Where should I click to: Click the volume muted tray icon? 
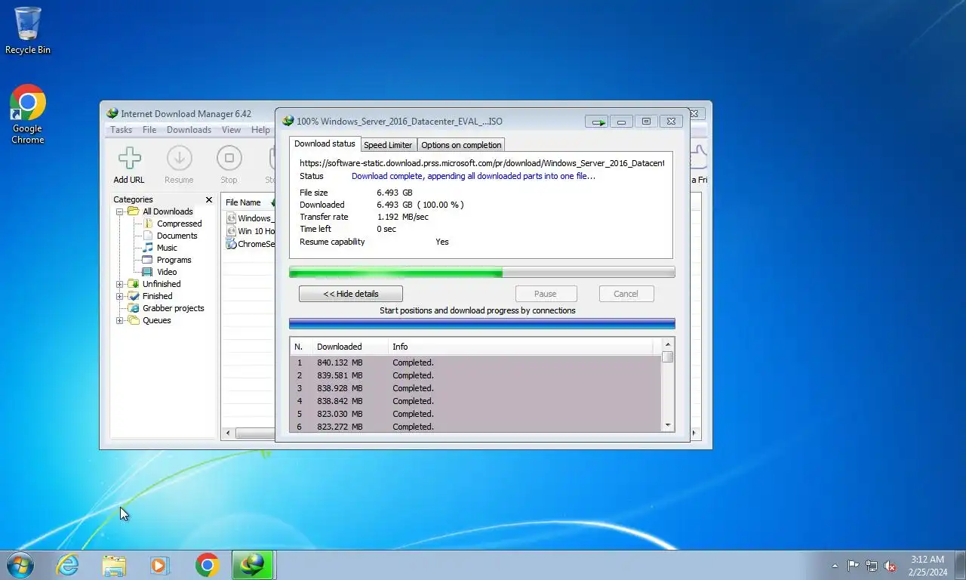pyautogui.click(x=891, y=566)
